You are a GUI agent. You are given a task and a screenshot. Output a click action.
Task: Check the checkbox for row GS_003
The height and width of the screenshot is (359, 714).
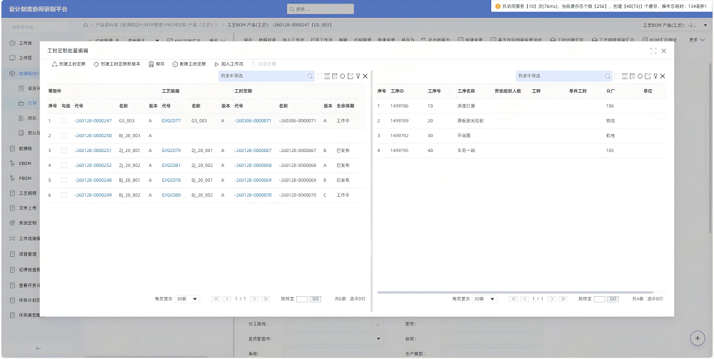point(64,121)
